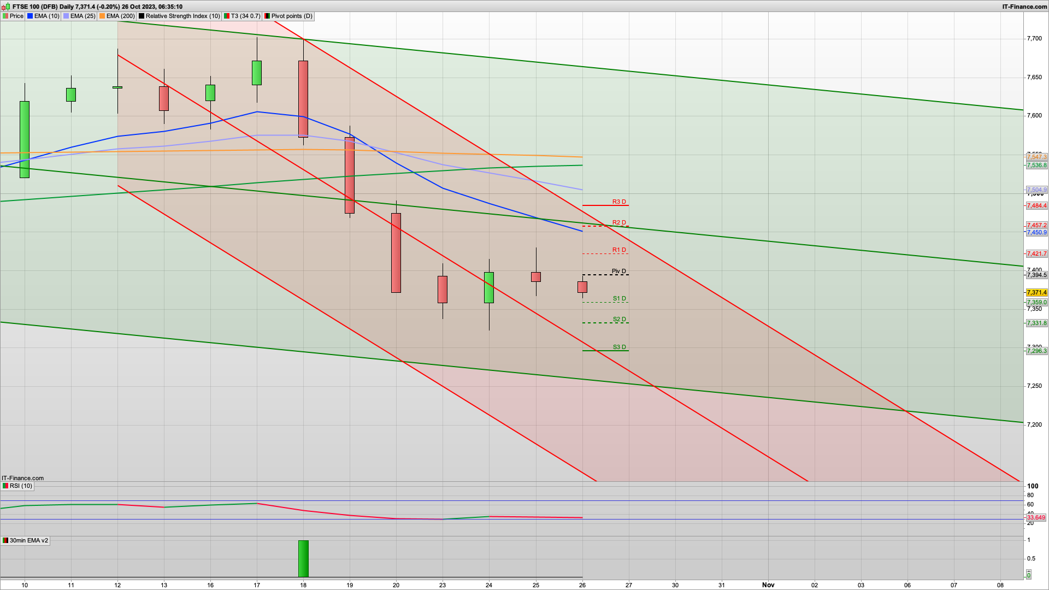Screen dimensions: 1049x590
Task: Click the blue EMA (10) legend swatch
Action: tap(30, 16)
